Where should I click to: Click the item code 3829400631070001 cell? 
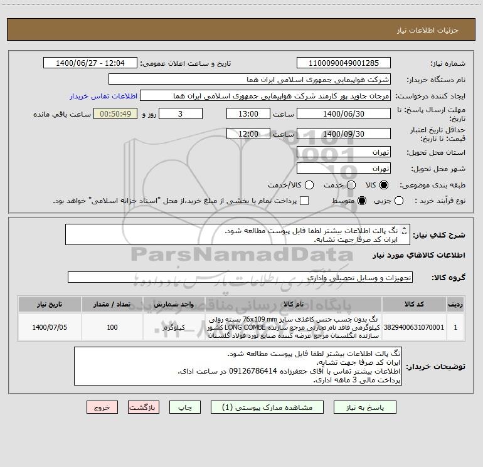(414, 327)
